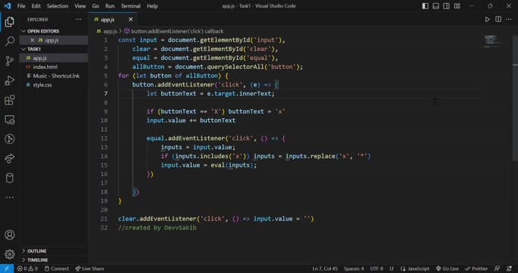The height and width of the screenshot is (273, 518).
Task: Open the Manage gear settings
Action: 10,254
